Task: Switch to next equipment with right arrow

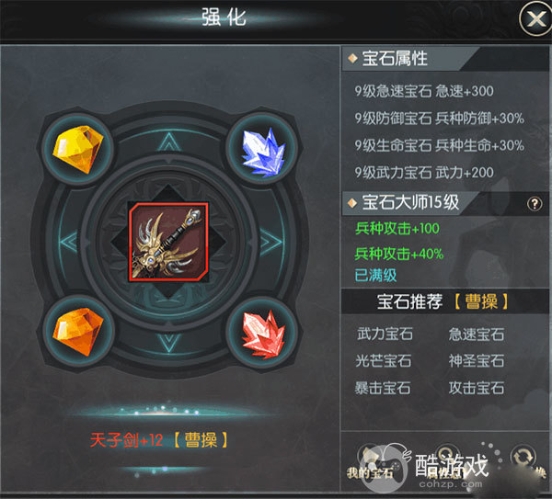Action: [270, 242]
